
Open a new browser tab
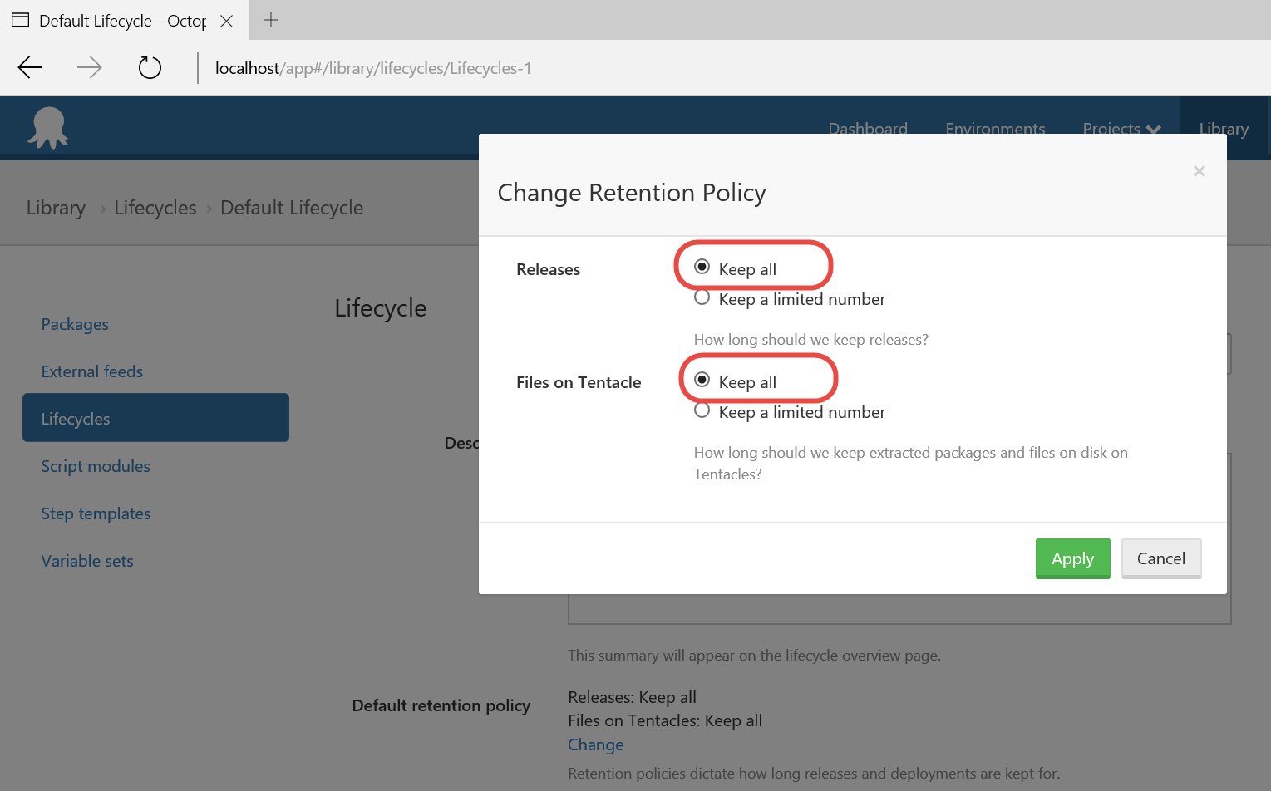271,21
